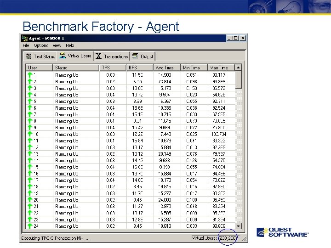The height and width of the screenshot is (248, 331).
Task: Open the Output tab
Action: (x=143, y=56)
